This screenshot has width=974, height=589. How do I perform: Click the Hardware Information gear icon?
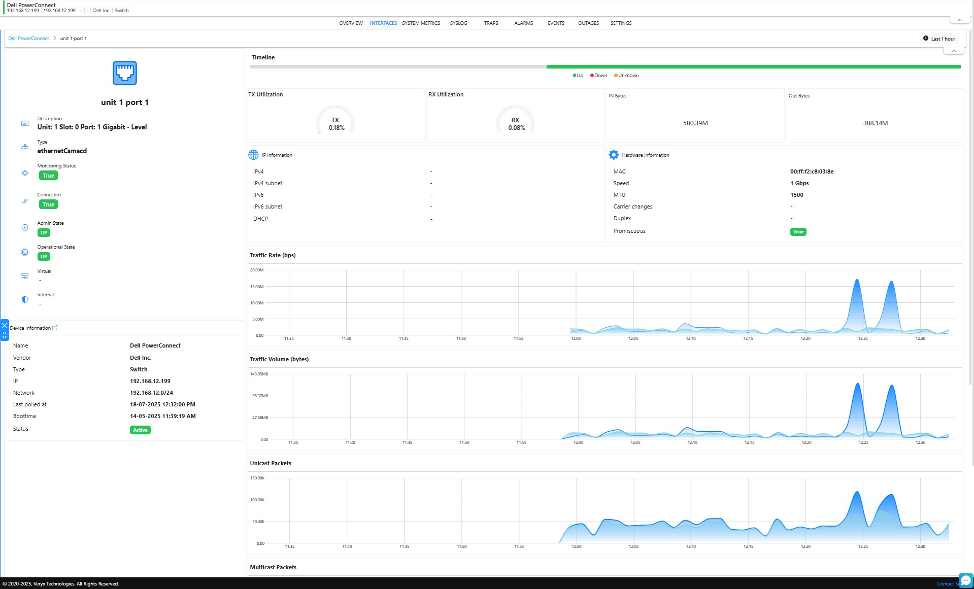point(614,155)
